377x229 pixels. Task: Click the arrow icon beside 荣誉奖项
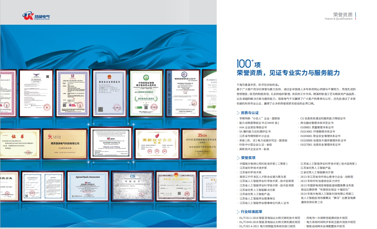tap(238, 158)
